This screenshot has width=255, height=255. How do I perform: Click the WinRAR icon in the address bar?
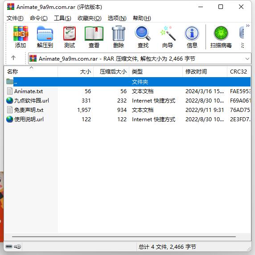click(33, 58)
